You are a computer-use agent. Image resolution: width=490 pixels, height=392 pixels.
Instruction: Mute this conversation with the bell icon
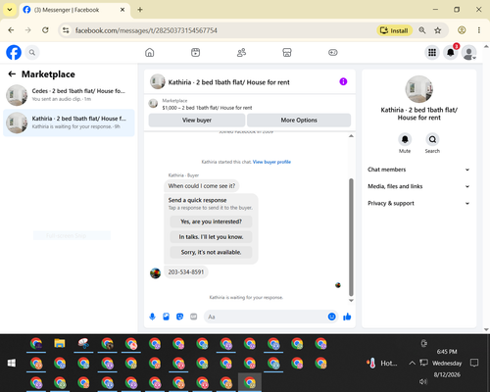click(405, 139)
